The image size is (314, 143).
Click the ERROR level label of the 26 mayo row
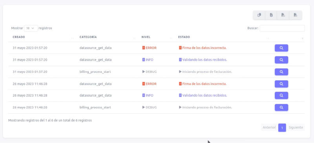click(150, 84)
